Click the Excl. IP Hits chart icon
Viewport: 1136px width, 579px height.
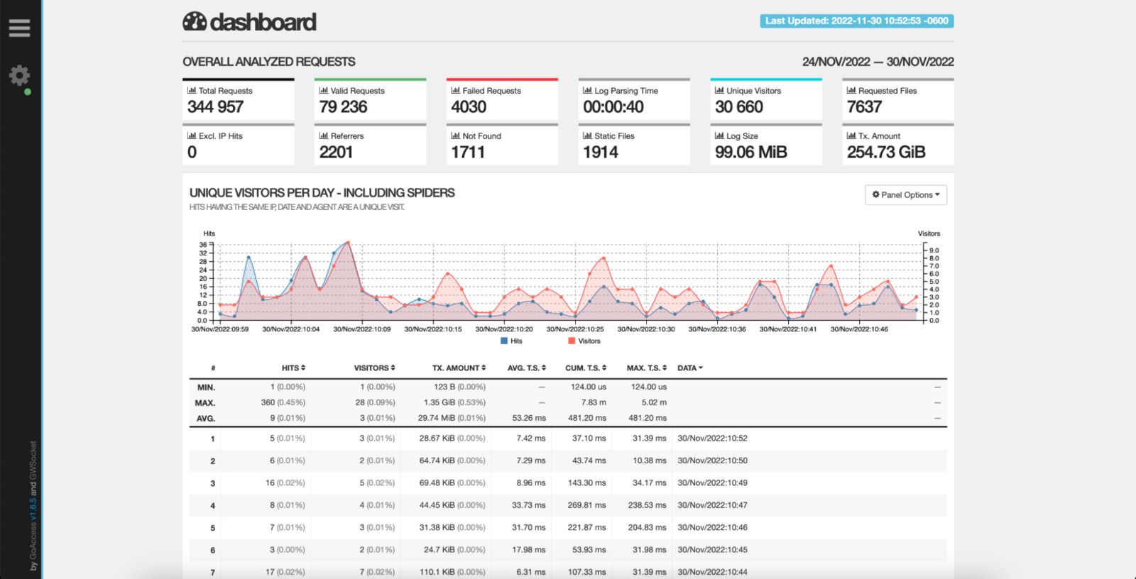tap(192, 136)
